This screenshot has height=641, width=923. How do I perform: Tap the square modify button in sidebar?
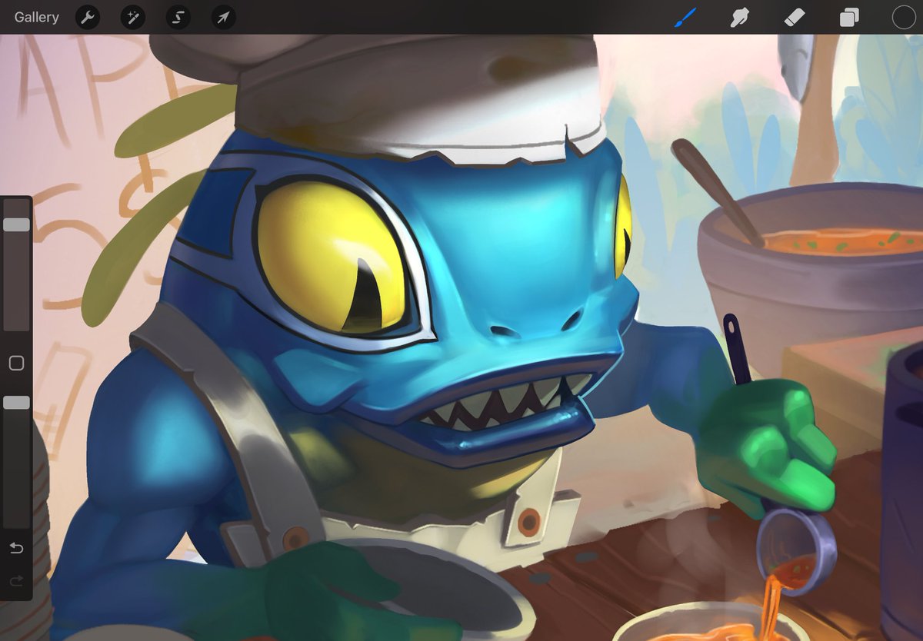click(16, 364)
